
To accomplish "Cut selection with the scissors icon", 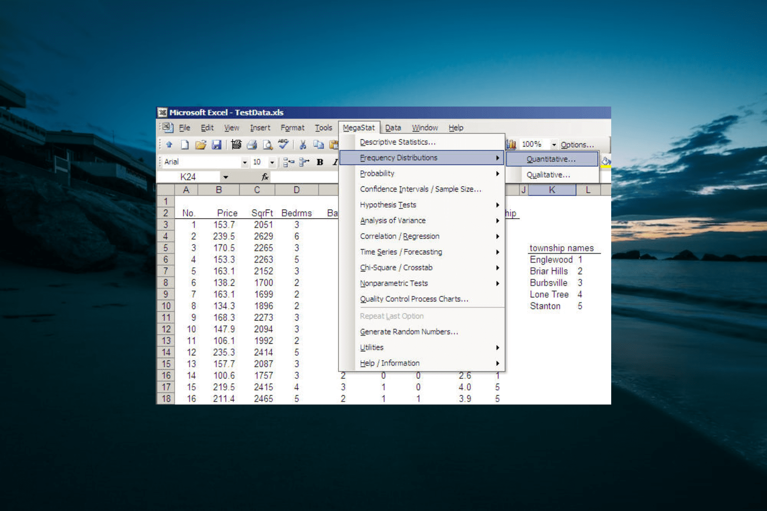I will pos(303,145).
